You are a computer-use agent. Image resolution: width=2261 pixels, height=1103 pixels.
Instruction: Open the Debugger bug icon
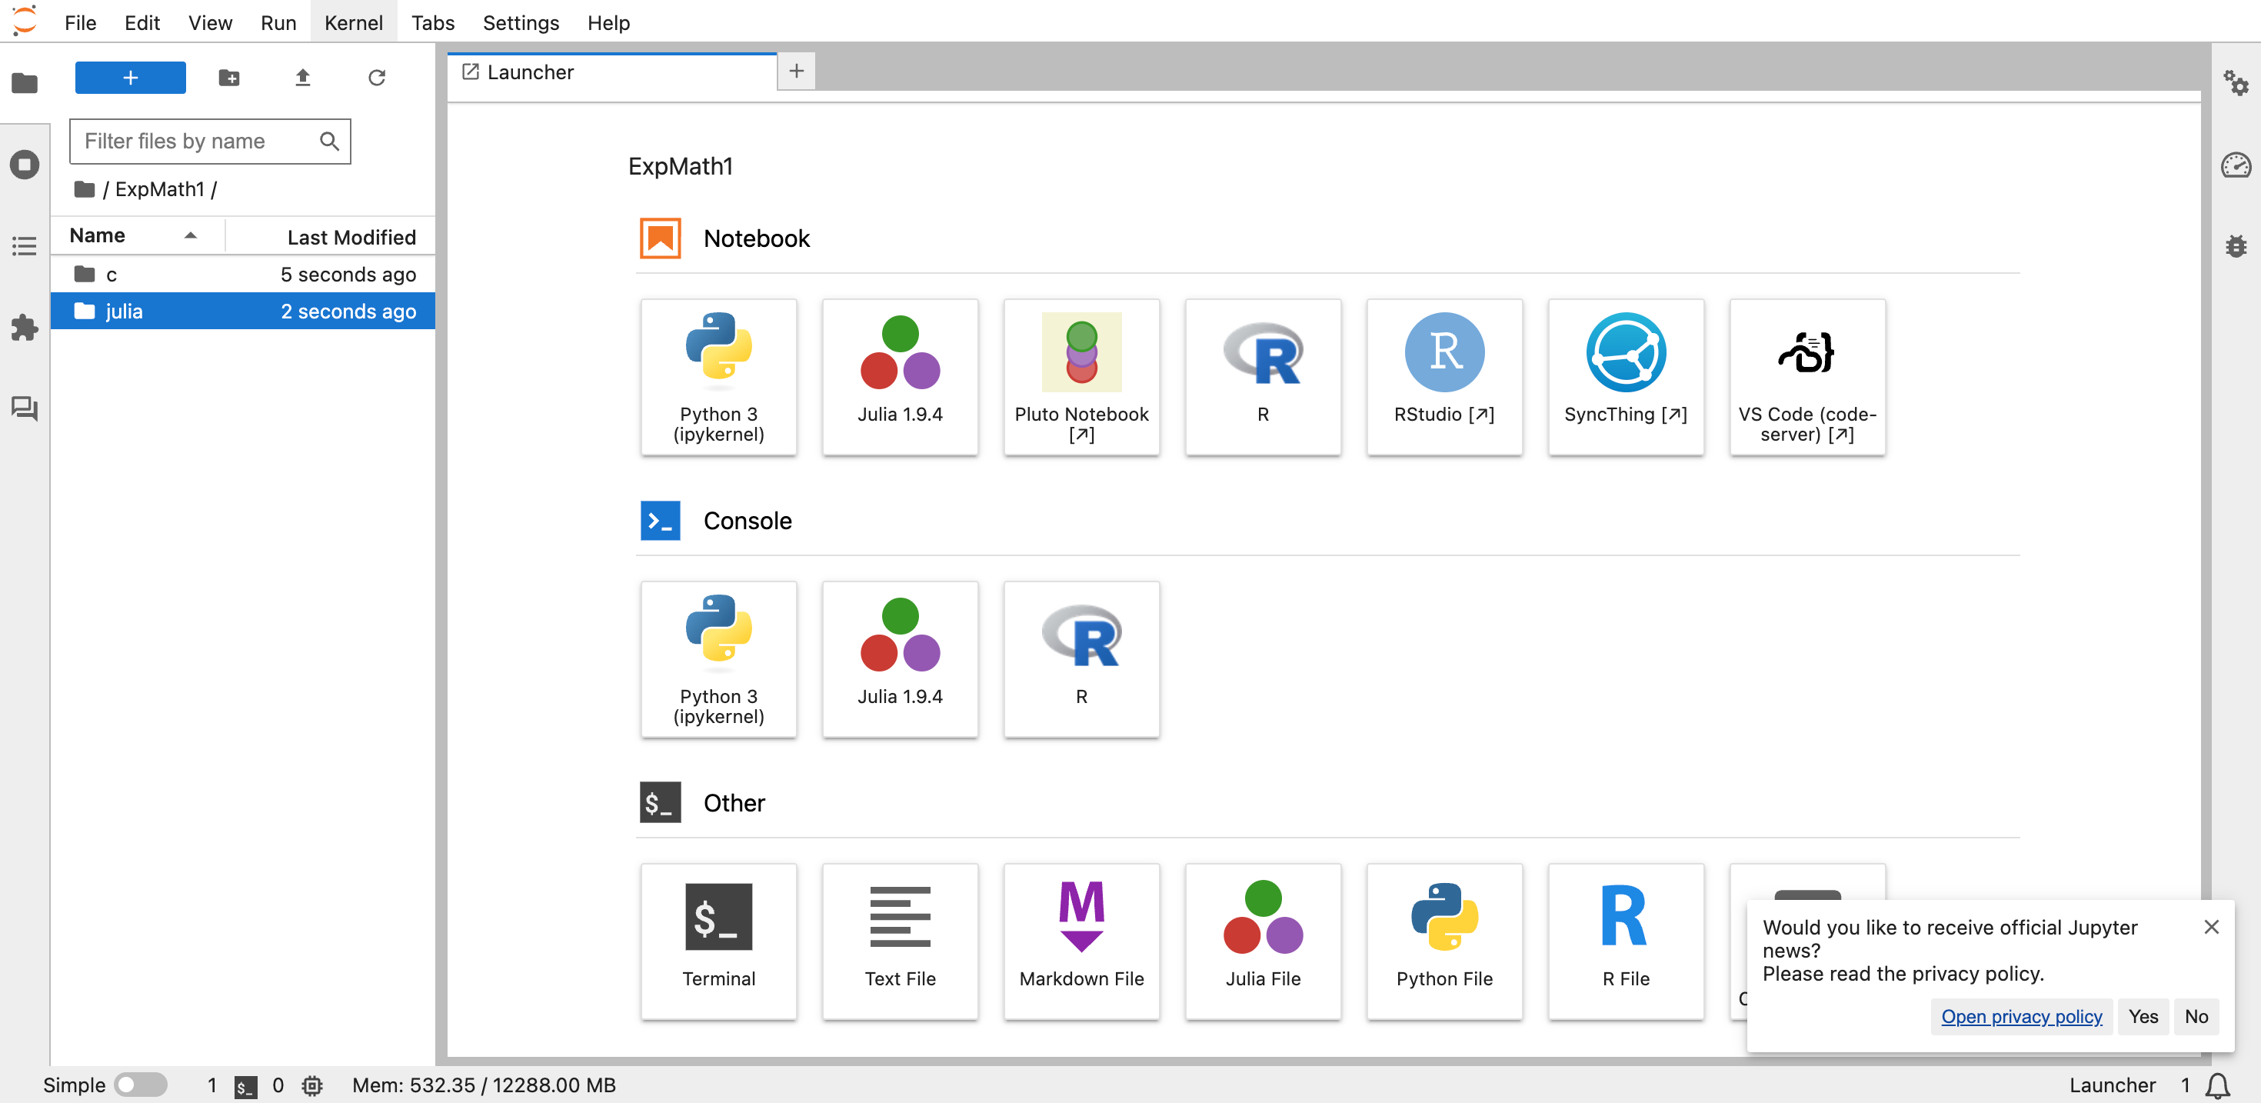[2236, 246]
